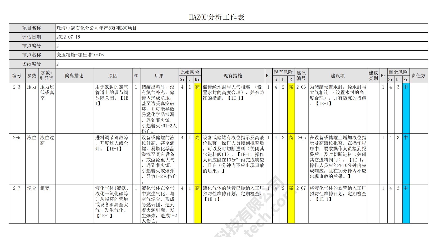
Task: Click the "原因" column header
Action: [x=113, y=76]
